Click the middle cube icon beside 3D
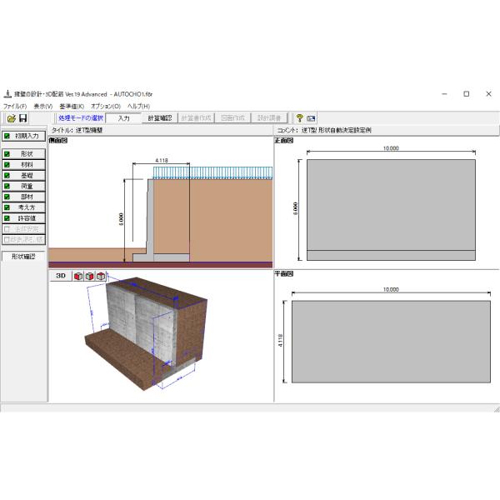500x500 pixels. [x=90, y=276]
